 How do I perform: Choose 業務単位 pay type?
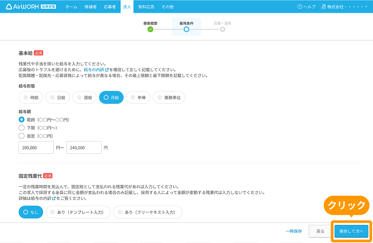[169, 98]
